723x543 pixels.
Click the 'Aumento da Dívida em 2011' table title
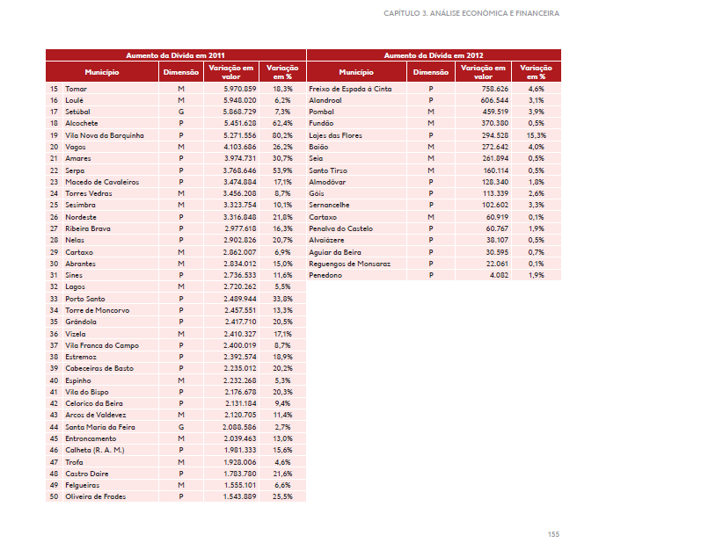[175, 54]
